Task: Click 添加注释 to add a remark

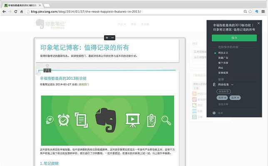Action: point(223,104)
